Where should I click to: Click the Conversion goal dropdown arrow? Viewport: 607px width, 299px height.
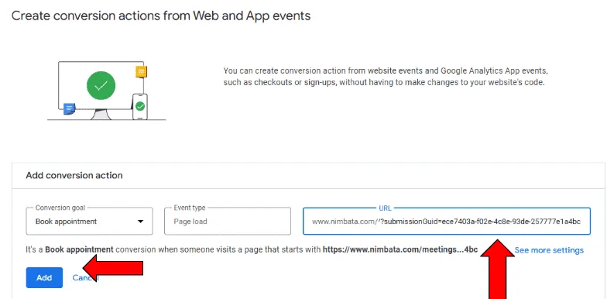pos(141,222)
